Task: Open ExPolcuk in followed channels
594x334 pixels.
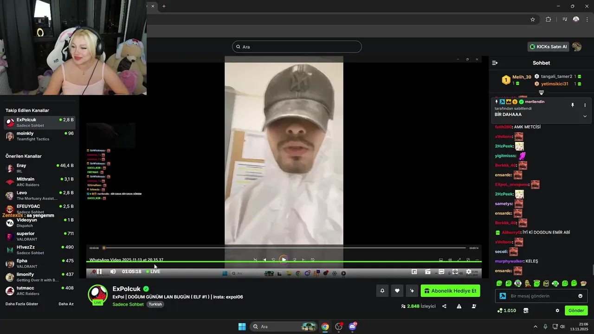Action: pos(39,122)
